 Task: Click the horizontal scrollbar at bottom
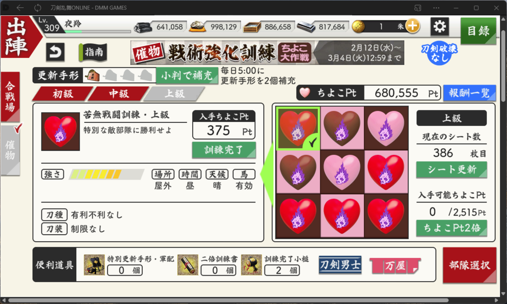coord(228,301)
